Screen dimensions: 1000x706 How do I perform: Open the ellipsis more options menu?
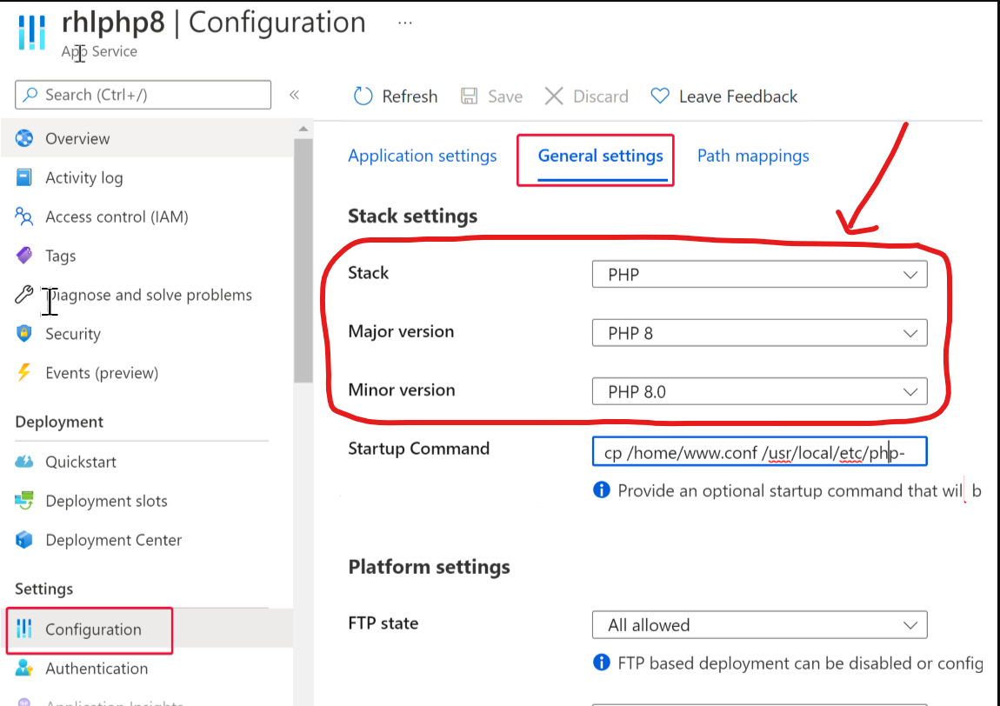click(405, 23)
